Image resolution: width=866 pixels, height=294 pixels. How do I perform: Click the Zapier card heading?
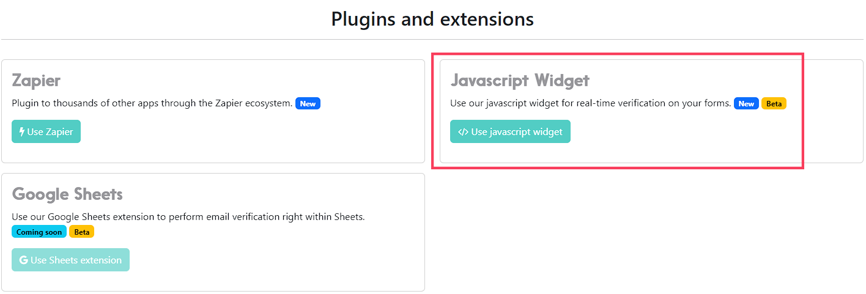point(36,80)
